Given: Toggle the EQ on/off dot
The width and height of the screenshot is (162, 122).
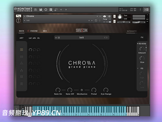Looking at the screenshot, I should point(138,68).
